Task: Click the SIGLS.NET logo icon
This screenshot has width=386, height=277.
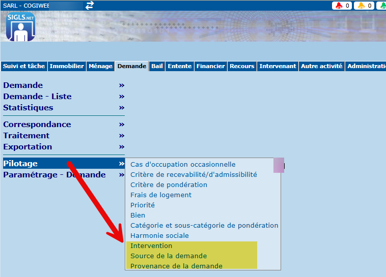Action: (x=21, y=27)
